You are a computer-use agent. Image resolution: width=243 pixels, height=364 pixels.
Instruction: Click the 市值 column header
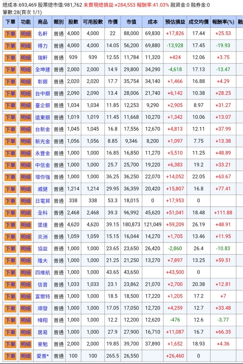pos(131,22)
